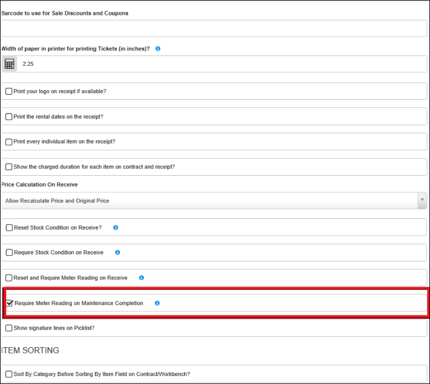Click the dropdown arrow for price calculation

421,201
